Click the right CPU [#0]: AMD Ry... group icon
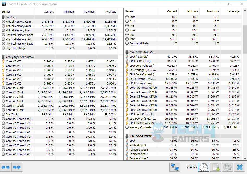Image resolution: width=247 pixels, height=174 pixels. tap(127, 52)
